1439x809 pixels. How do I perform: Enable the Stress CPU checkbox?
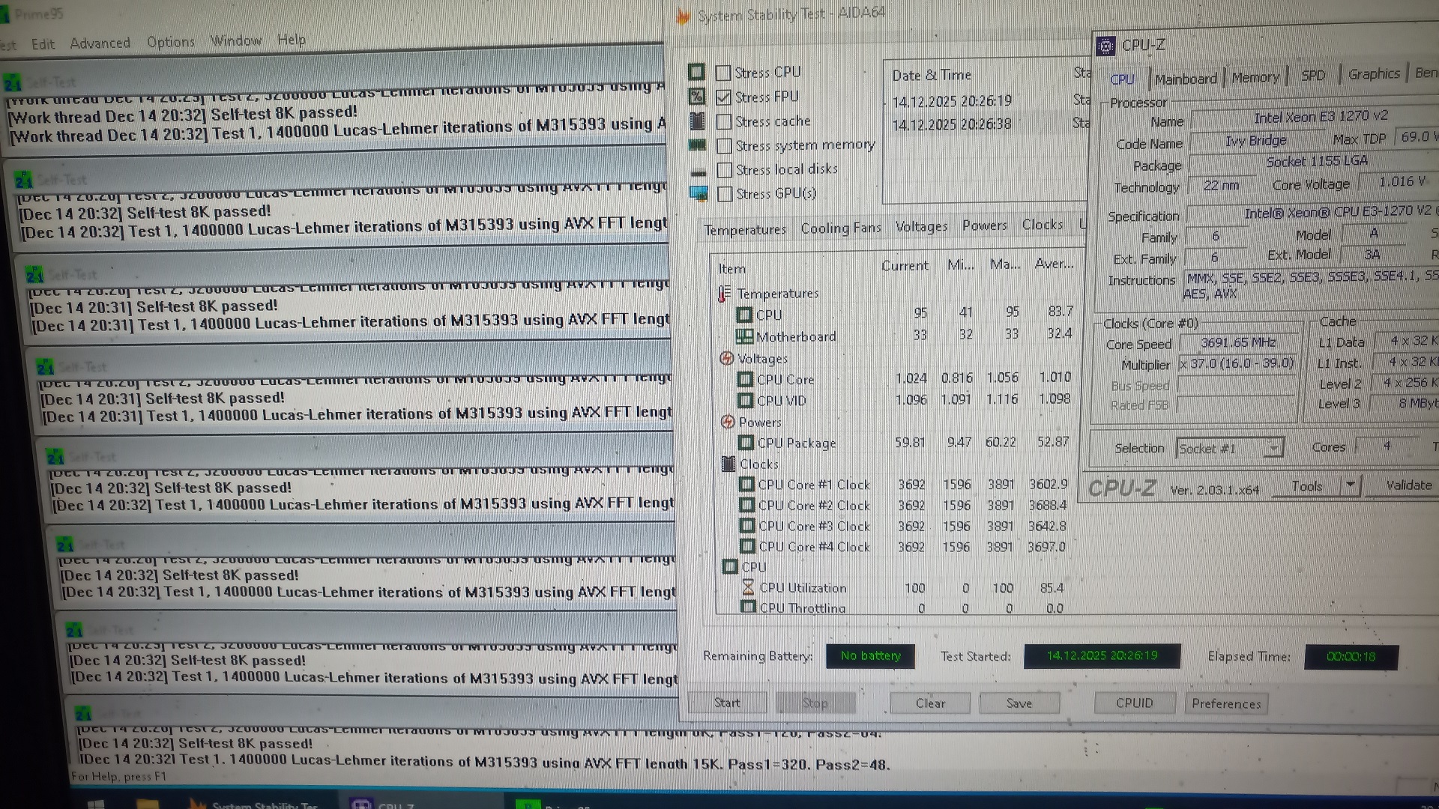coord(723,73)
